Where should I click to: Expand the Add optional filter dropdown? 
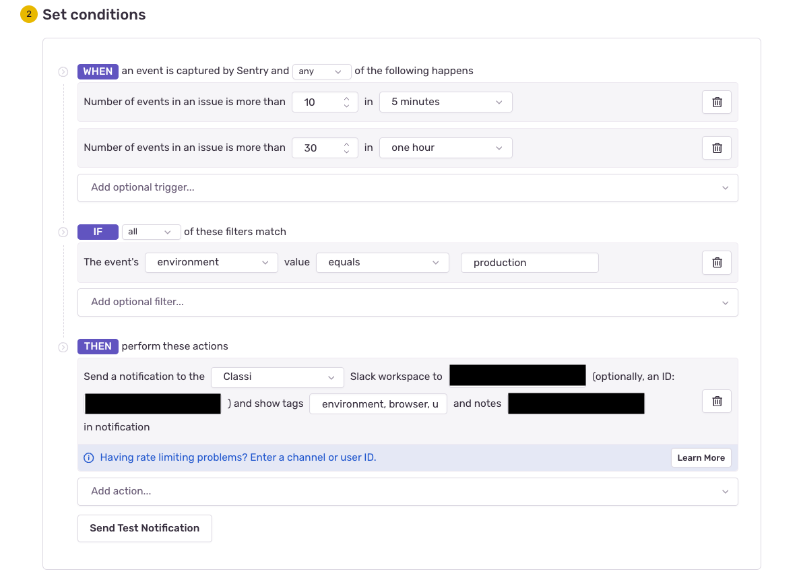pos(408,302)
